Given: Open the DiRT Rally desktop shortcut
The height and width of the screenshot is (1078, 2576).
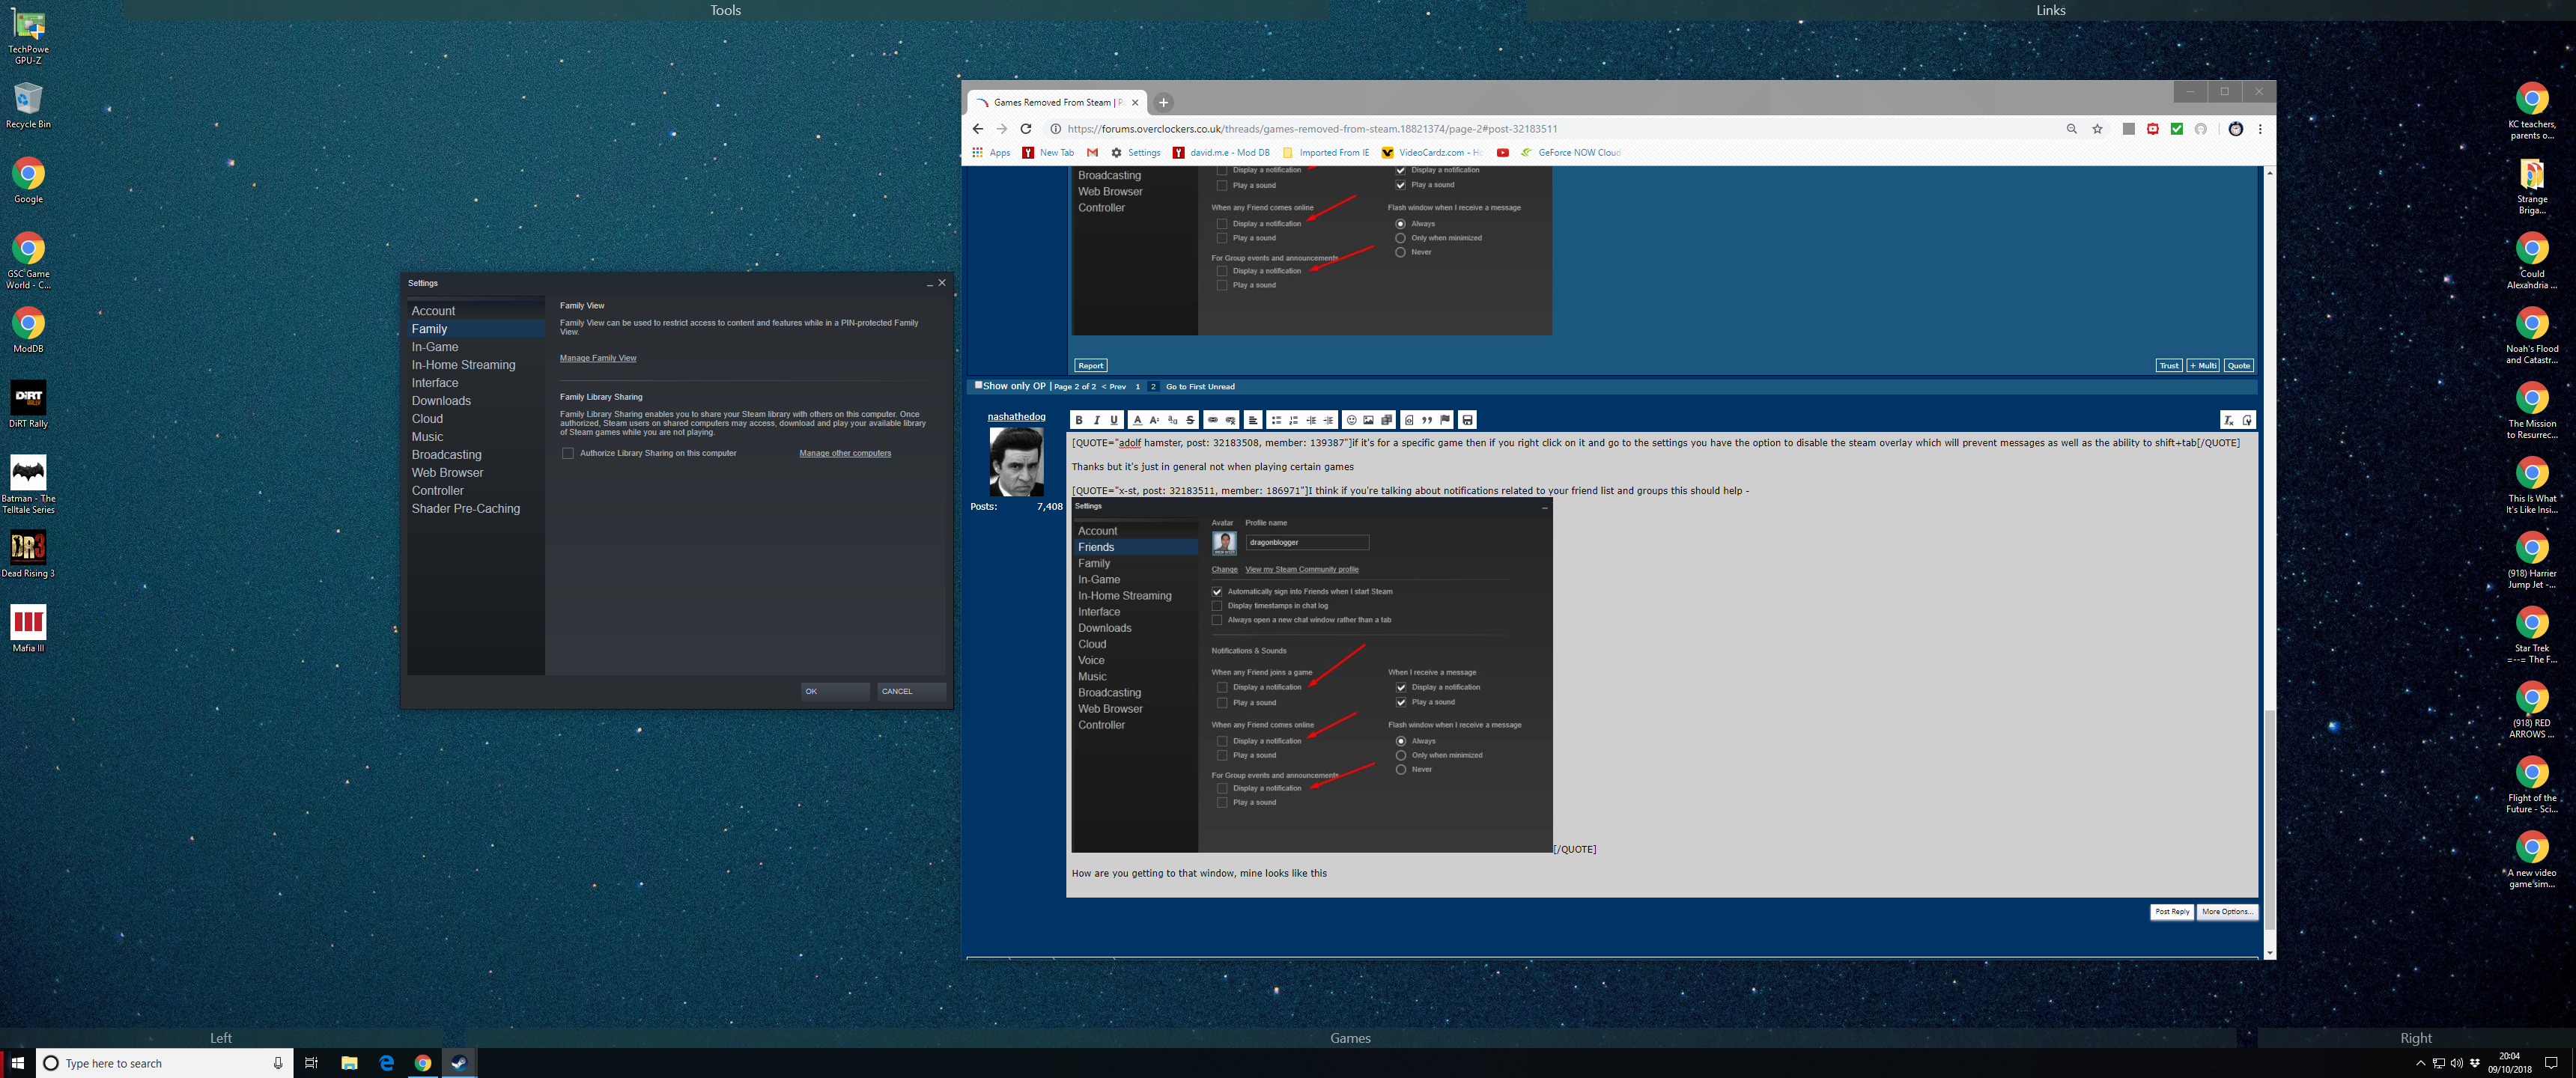Looking at the screenshot, I should (28, 404).
